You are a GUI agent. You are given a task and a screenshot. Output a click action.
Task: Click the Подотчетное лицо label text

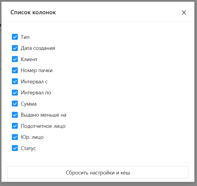tap(43, 126)
